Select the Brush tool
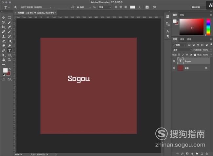 (x=10, y=32)
